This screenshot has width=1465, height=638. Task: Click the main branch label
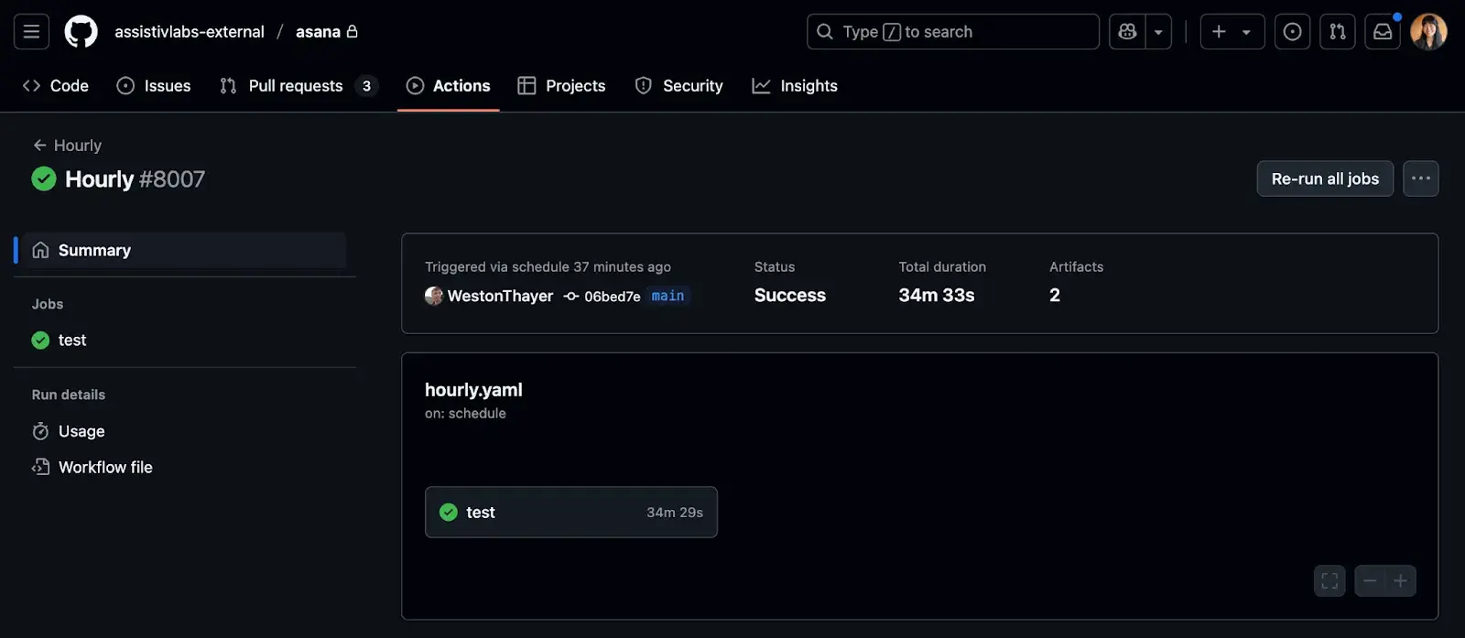(667, 296)
